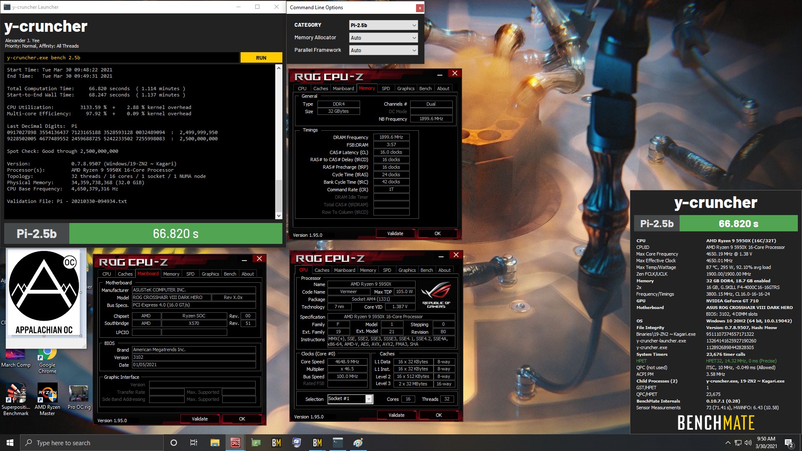The image size is (802, 451).
Task: Close the CPU-Z Mainboard window
Action: (x=259, y=259)
